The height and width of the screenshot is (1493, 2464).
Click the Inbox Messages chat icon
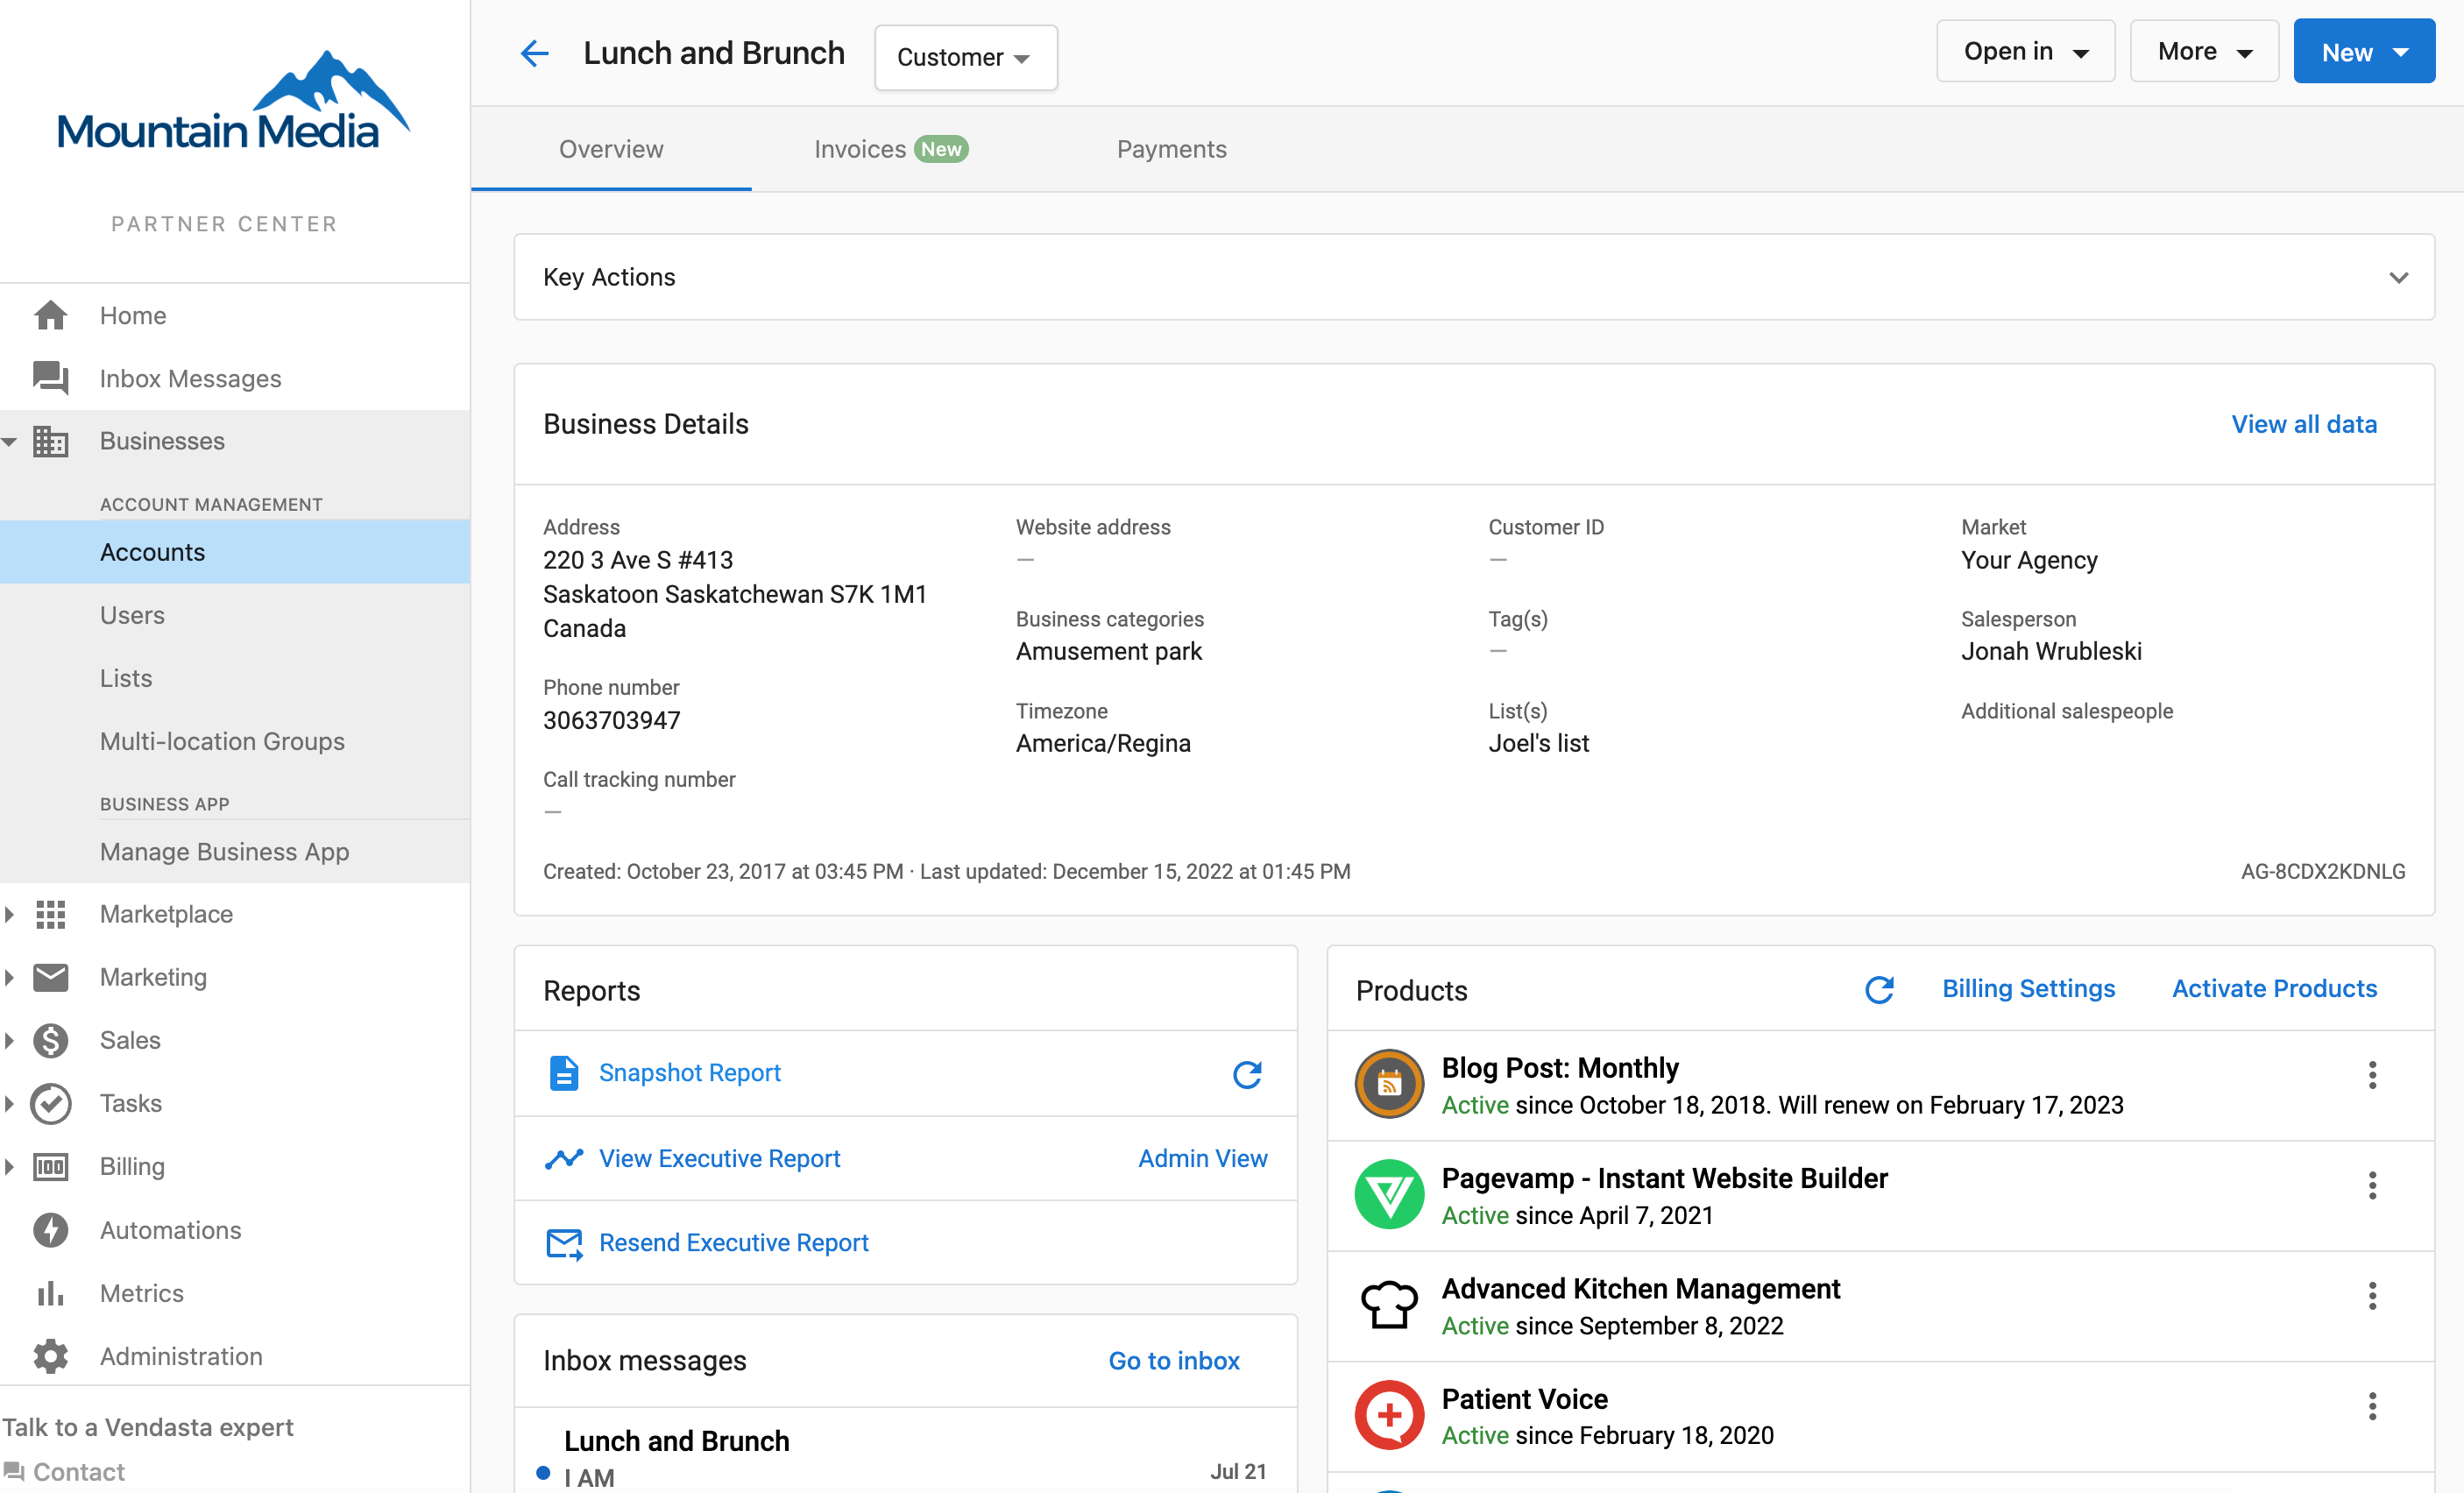pos(50,378)
